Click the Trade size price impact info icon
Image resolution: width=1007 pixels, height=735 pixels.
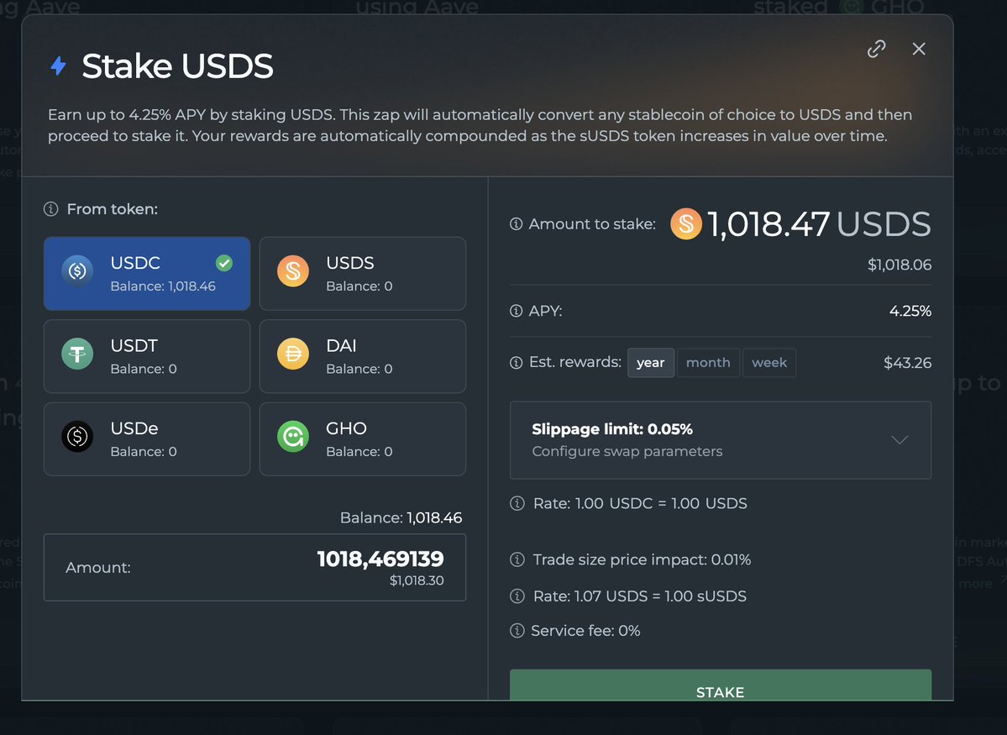[517, 559]
